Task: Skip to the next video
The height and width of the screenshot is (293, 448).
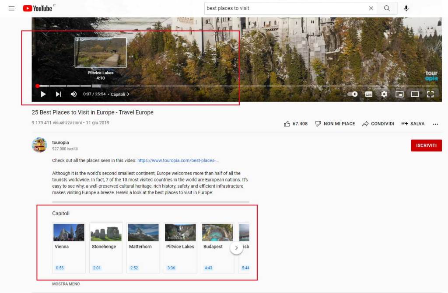Action: (59, 94)
